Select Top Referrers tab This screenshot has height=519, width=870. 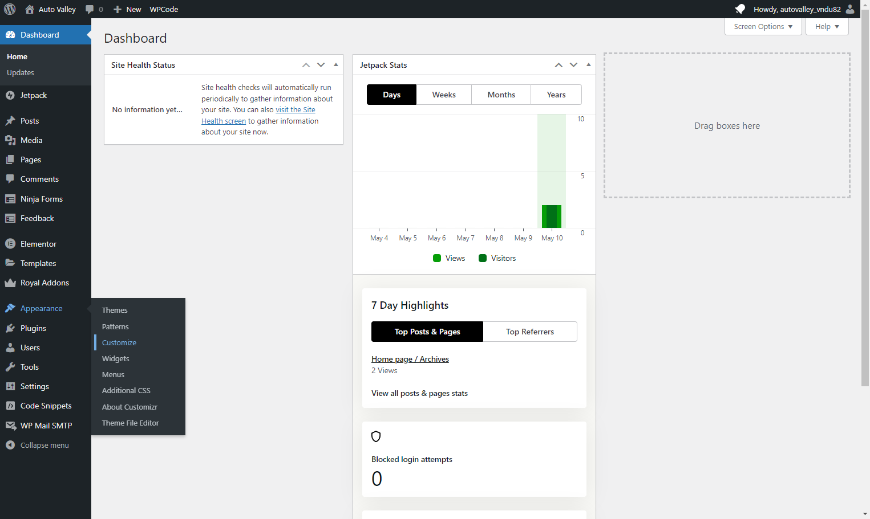(x=530, y=332)
